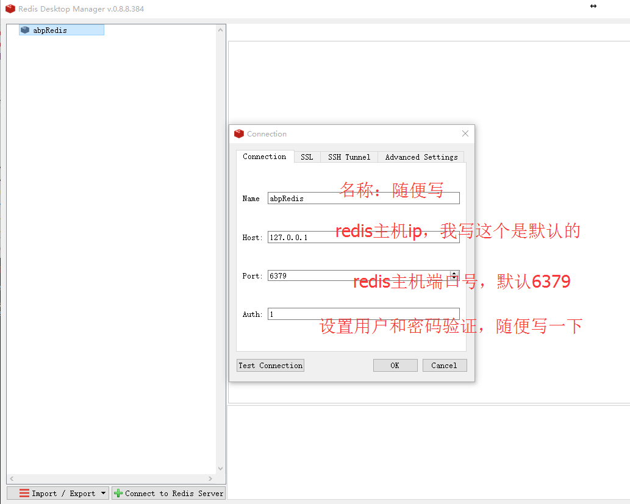The height and width of the screenshot is (504, 630).
Task: Click the Port: label text
Action: (252, 276)
